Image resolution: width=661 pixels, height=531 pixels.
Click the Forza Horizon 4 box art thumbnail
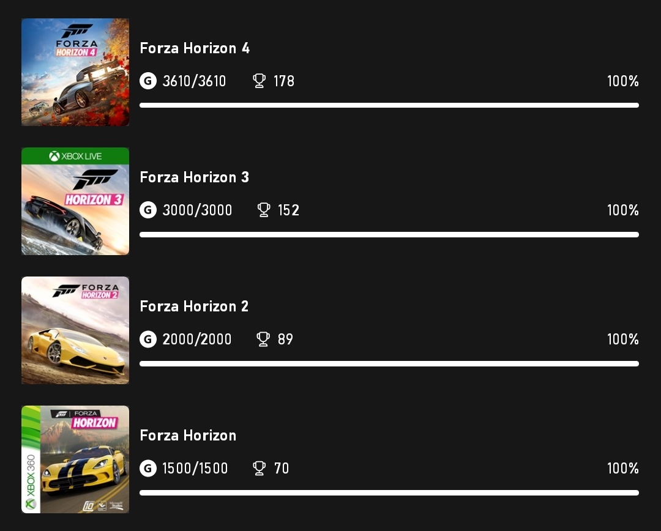(75, 72)
